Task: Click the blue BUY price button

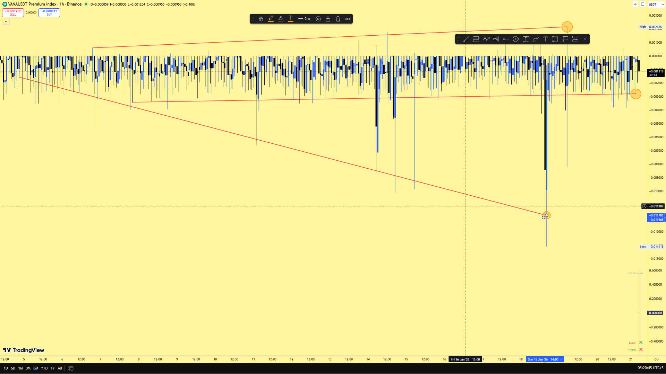Action: (x=49, y=13)
